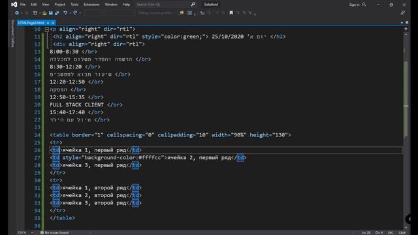The image size is (418, 235).
Task: Open the Solution Platforms combo box
Action: (120, 13)
